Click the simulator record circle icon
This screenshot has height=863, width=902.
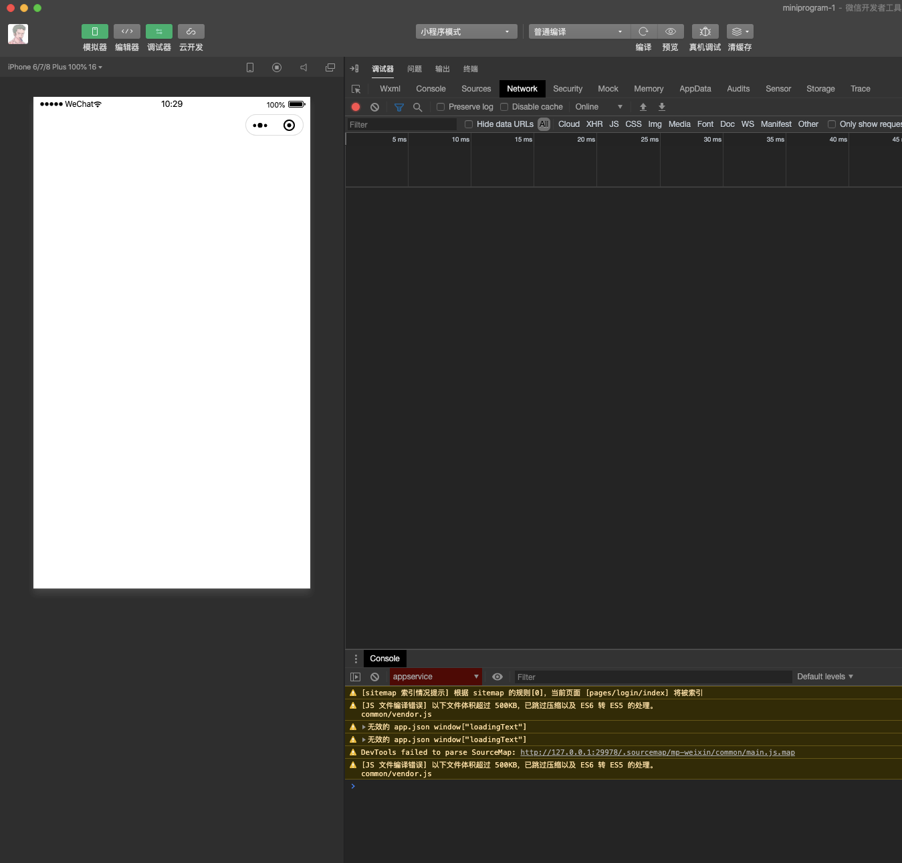(277, 67)
